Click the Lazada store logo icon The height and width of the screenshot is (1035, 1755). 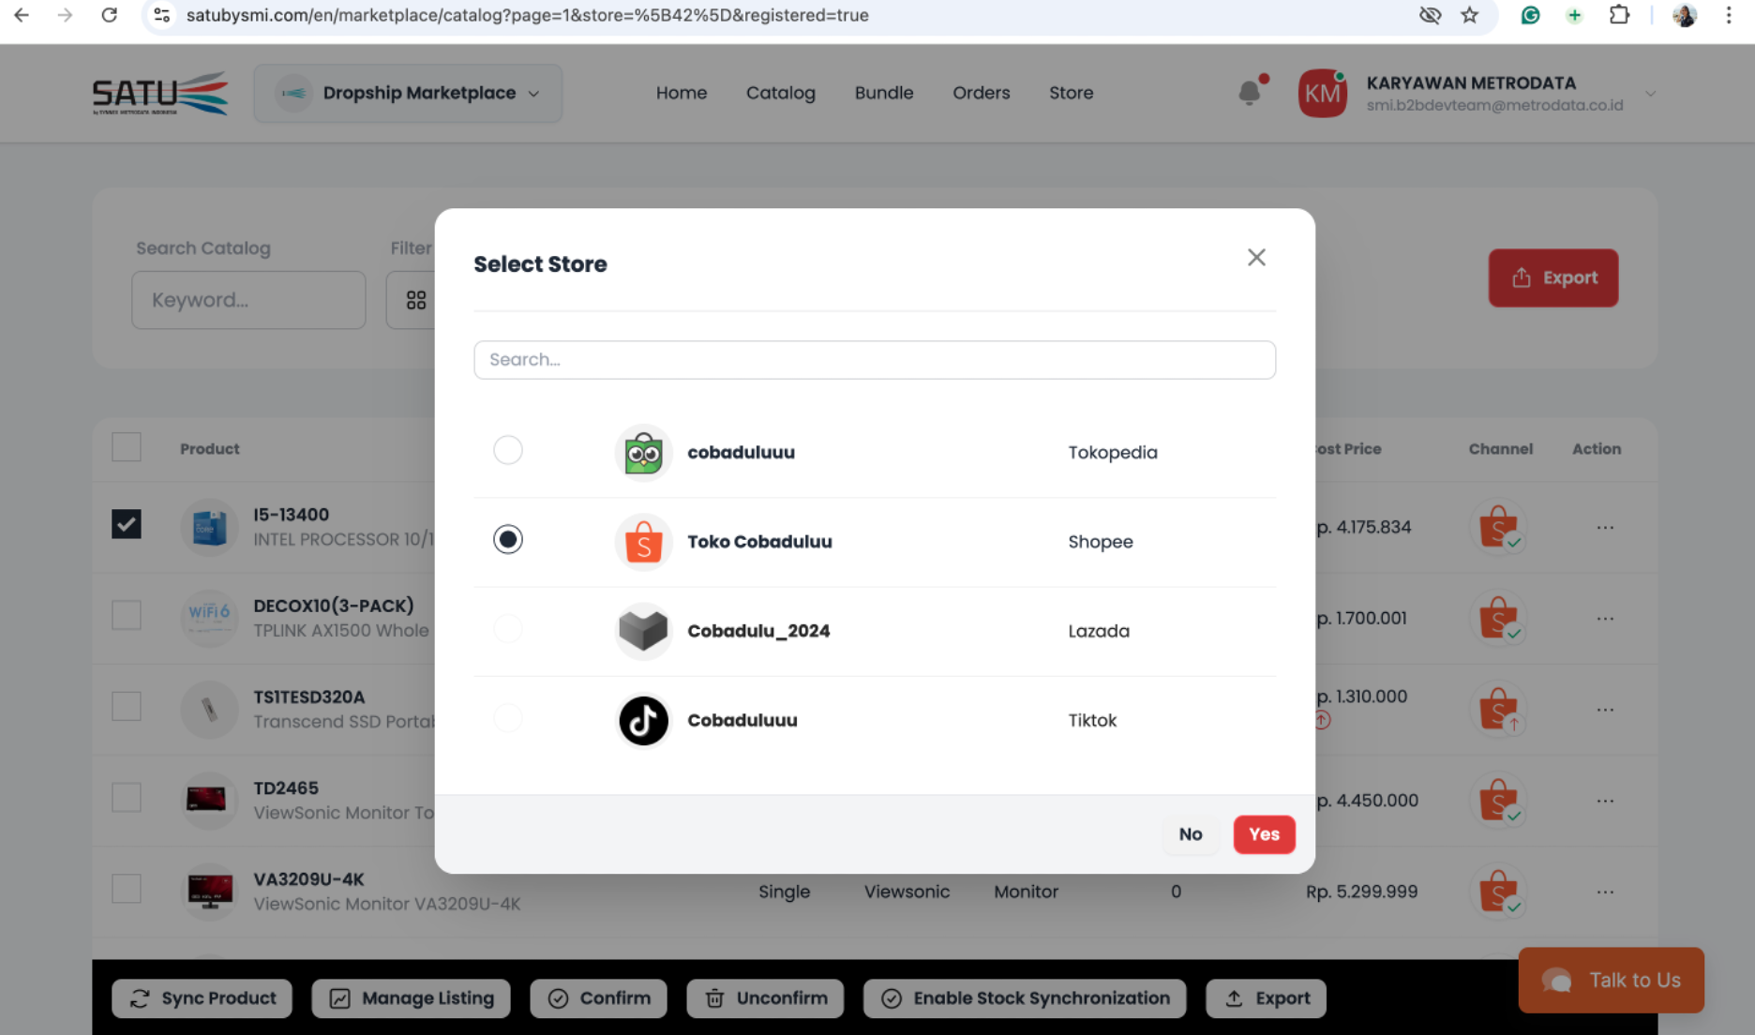pyautogui.click(x=643, y=631)
